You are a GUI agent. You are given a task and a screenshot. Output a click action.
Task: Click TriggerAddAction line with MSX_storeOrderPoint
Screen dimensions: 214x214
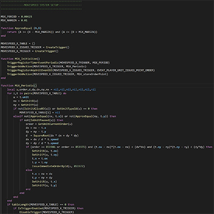(x=57, y=74)
